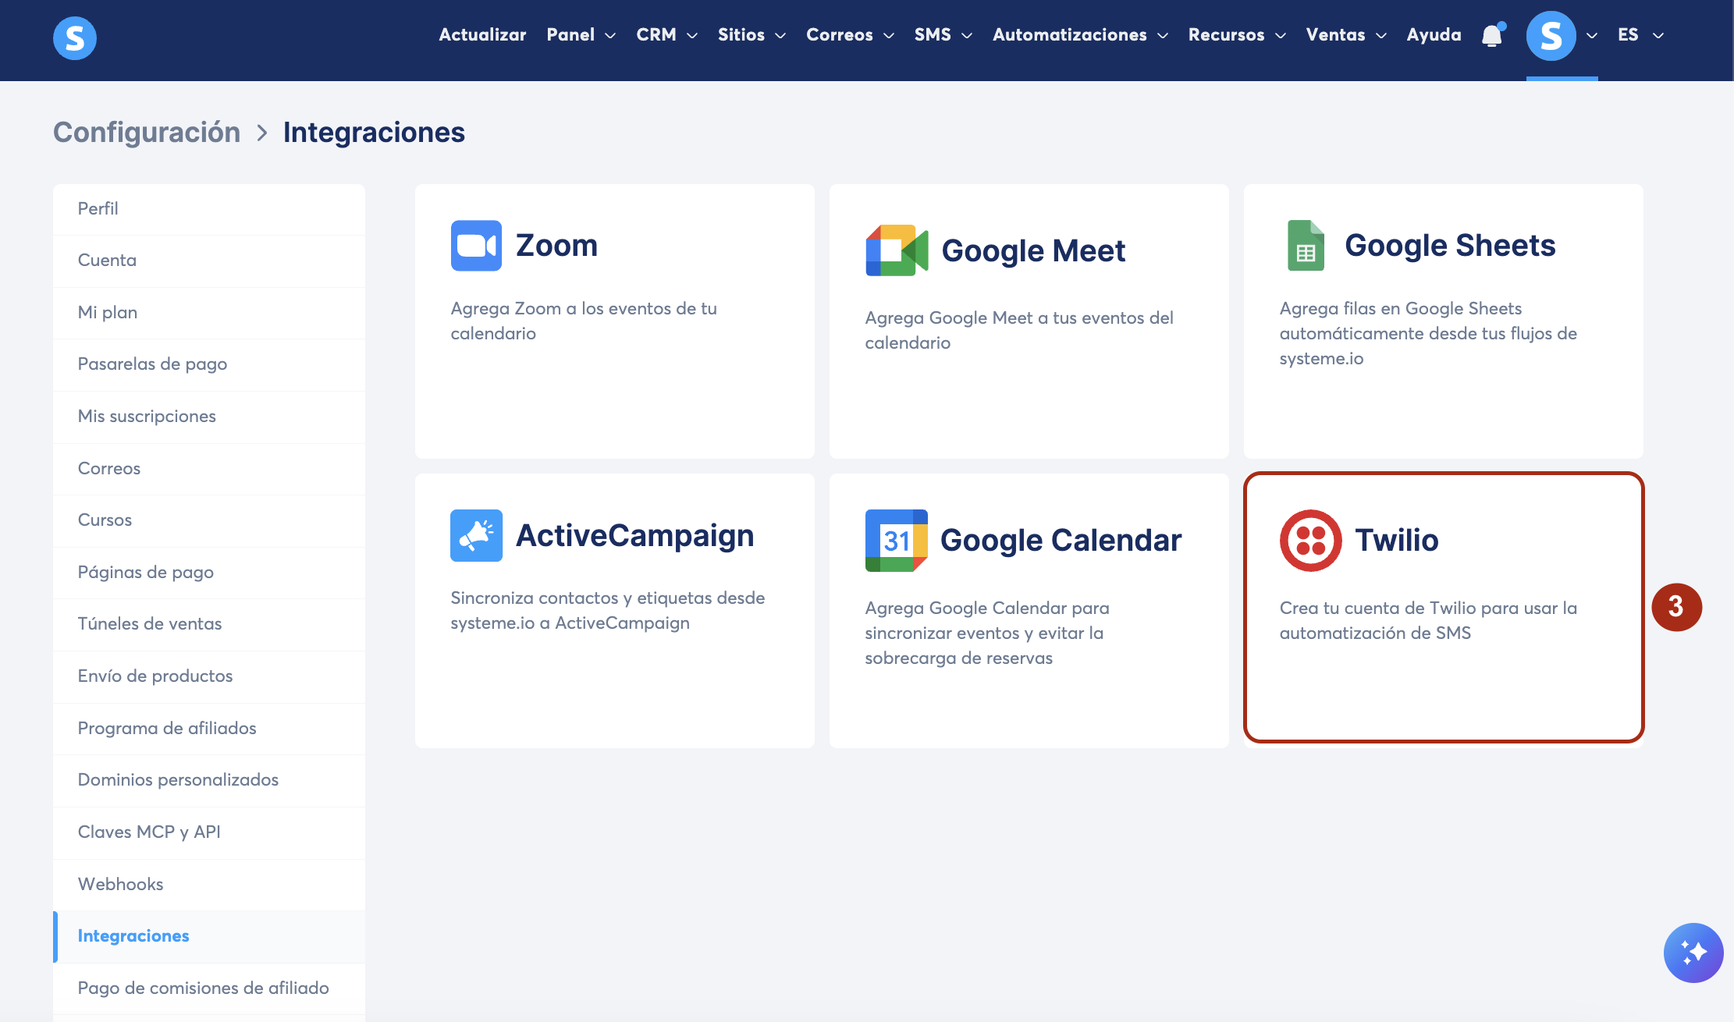Click 'Agrega filas en Google Sheets' description

1428,334
